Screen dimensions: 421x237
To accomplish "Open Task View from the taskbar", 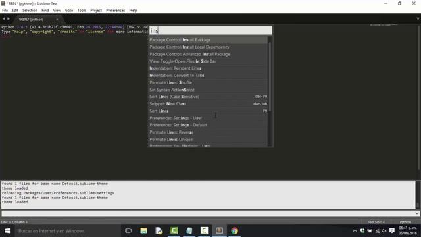I will 128,231.
